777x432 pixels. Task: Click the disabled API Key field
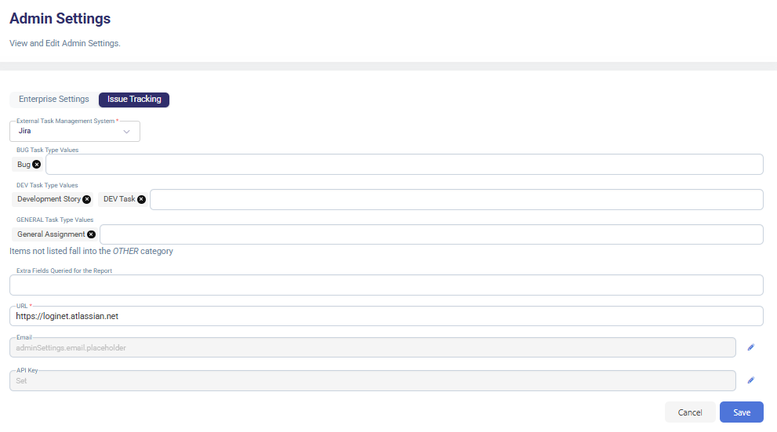(x=372, y=380)
